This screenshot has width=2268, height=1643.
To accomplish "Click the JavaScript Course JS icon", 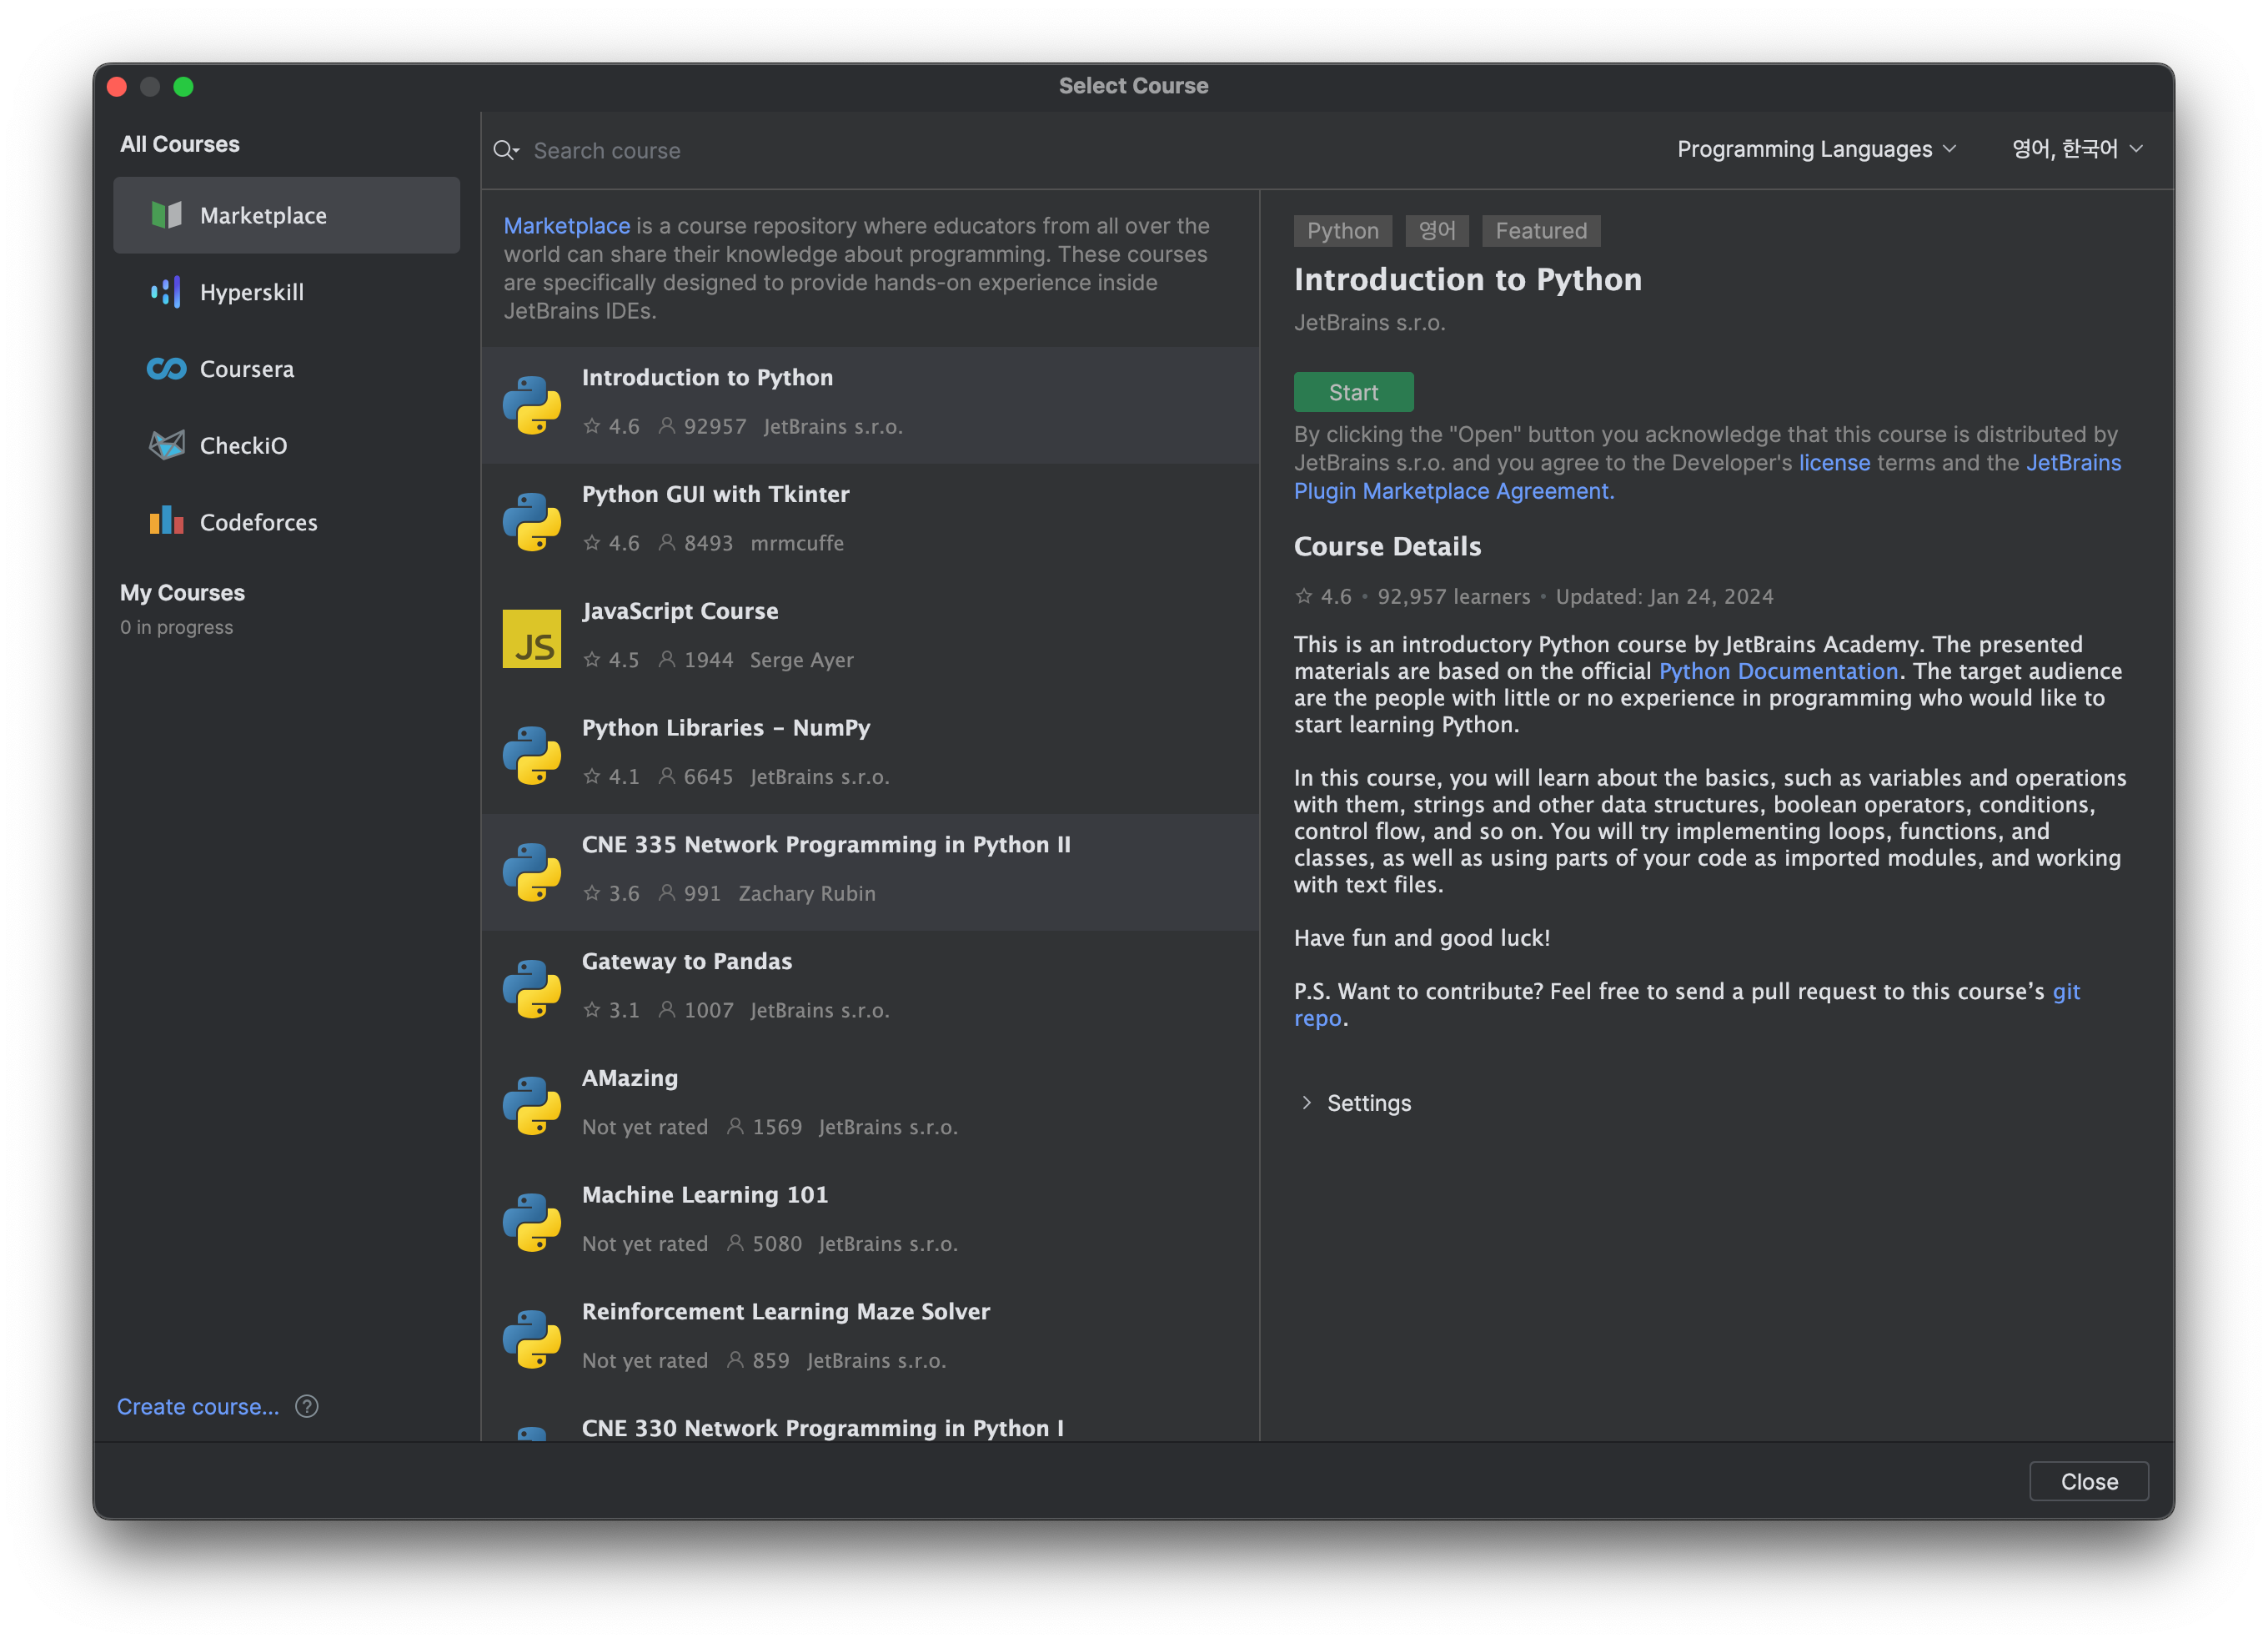I will tap(531, 639).
